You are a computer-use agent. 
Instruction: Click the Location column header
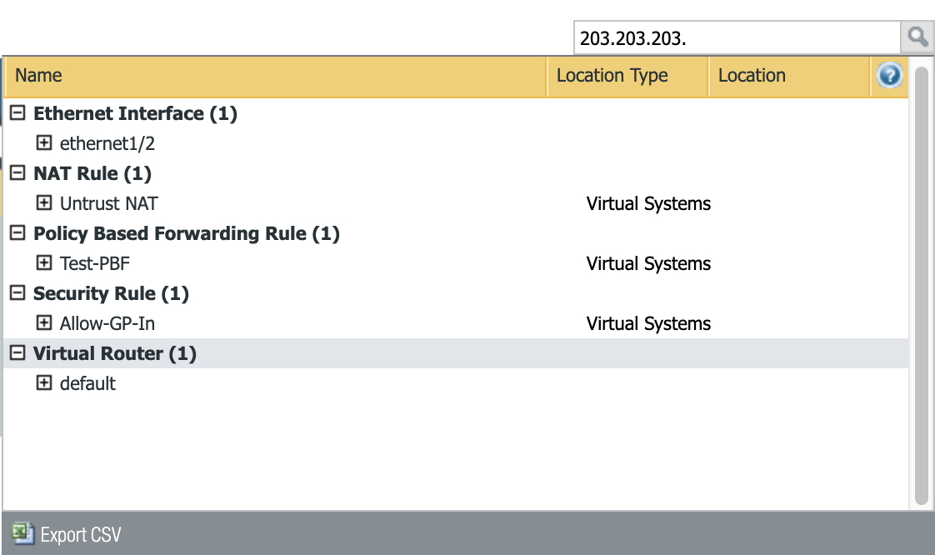coord(752,76)
